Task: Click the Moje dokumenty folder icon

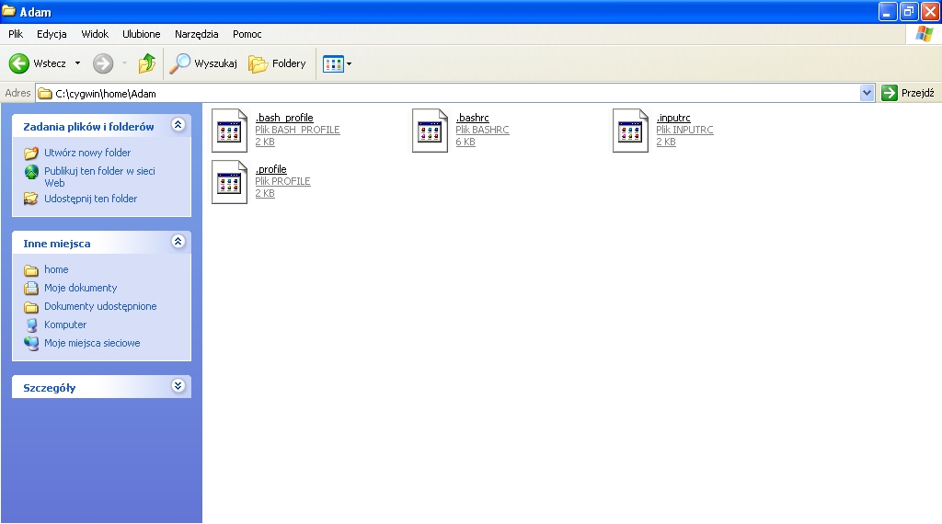Action: coord(31,288)
